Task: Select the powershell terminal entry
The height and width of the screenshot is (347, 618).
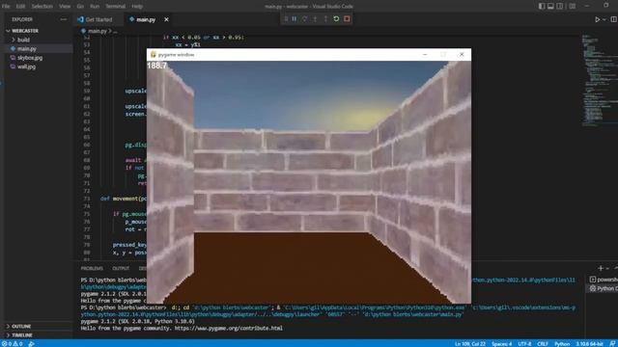Action: point(604,280)
